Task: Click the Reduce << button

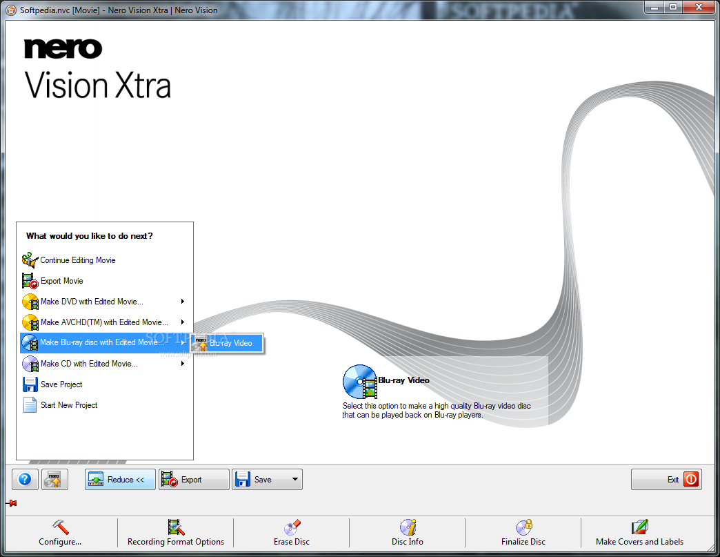Action: [x=120, y=479]
